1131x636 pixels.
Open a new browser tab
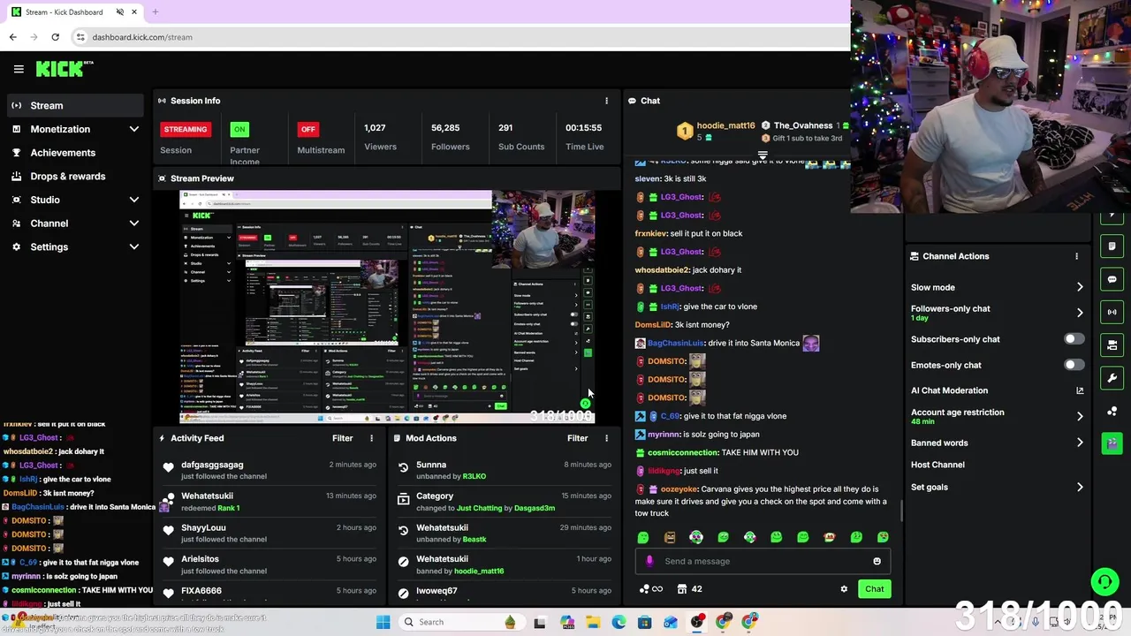coord(156,11)
